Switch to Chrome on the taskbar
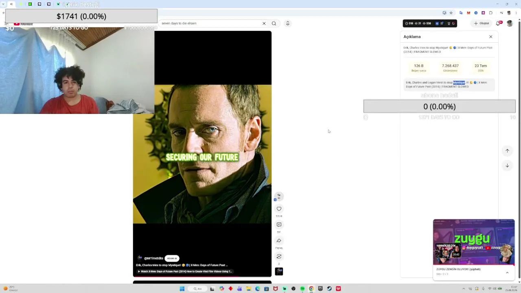 tap(311, 289)
